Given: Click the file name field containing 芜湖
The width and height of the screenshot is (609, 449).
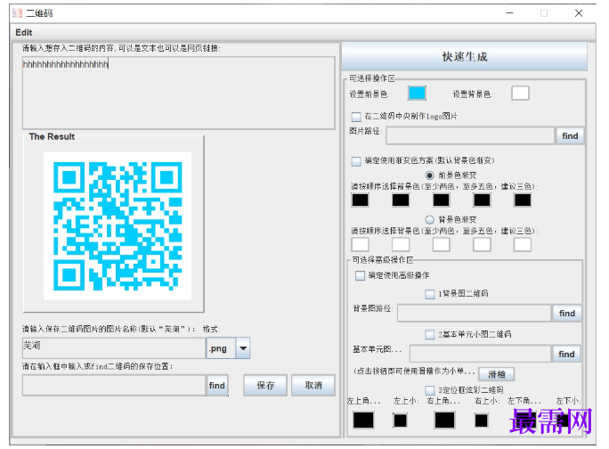Looking at the screenshot, I should click(x=114, y=348).
